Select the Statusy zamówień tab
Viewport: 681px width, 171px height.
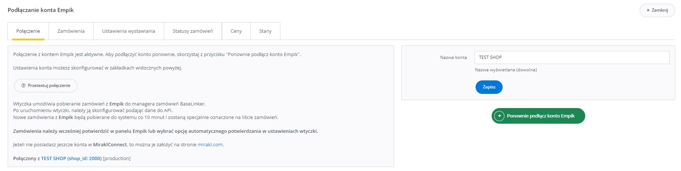pyautogui.click(x=193, y=31)
